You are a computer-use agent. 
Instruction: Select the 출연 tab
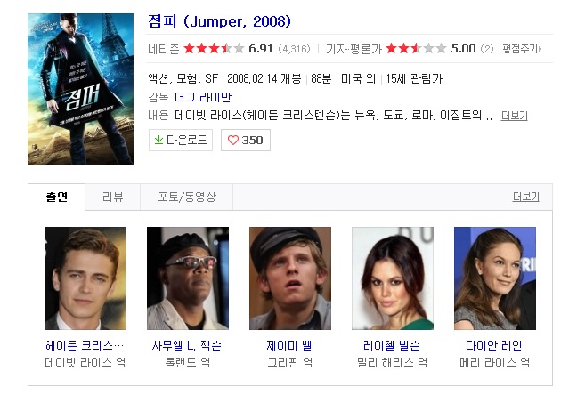(x=57, y=197)
